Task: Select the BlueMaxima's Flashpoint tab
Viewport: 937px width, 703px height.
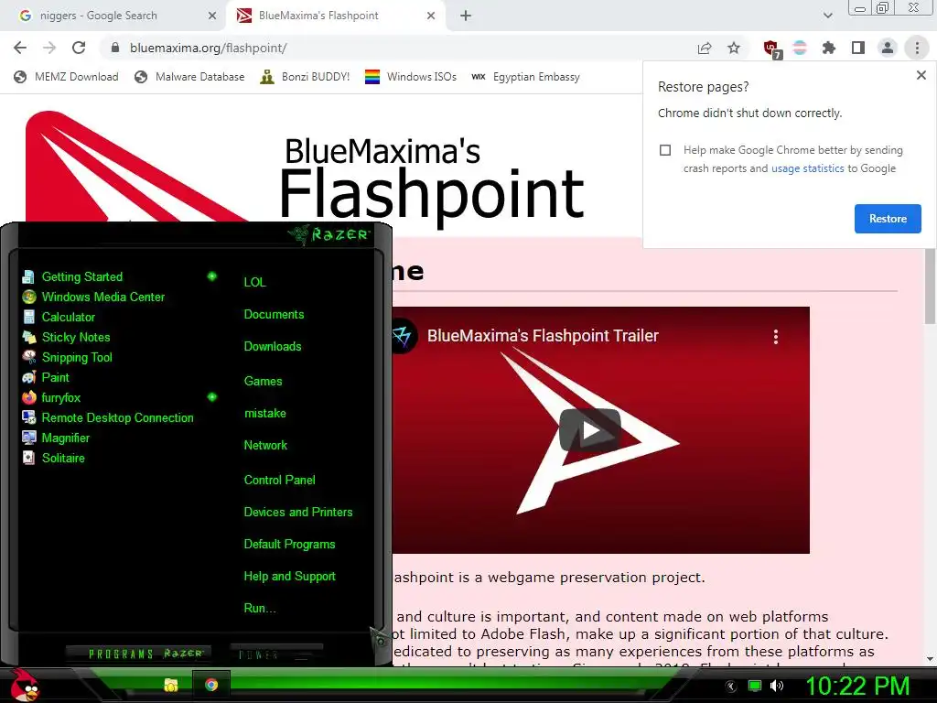Action: pos(335,16)
